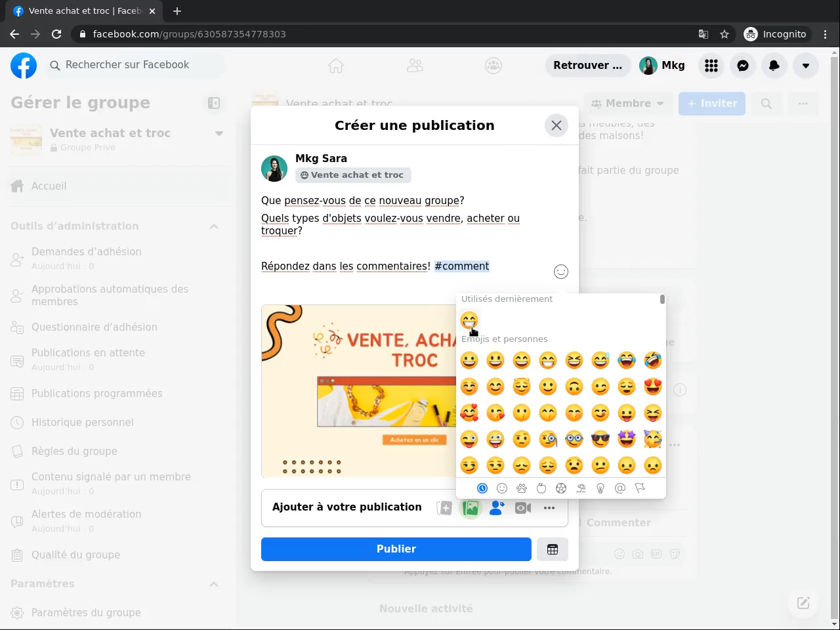840x630 pixels.
Task: Switch to activities soccer ball emoji tab
Action: click(x=561, y=488)
